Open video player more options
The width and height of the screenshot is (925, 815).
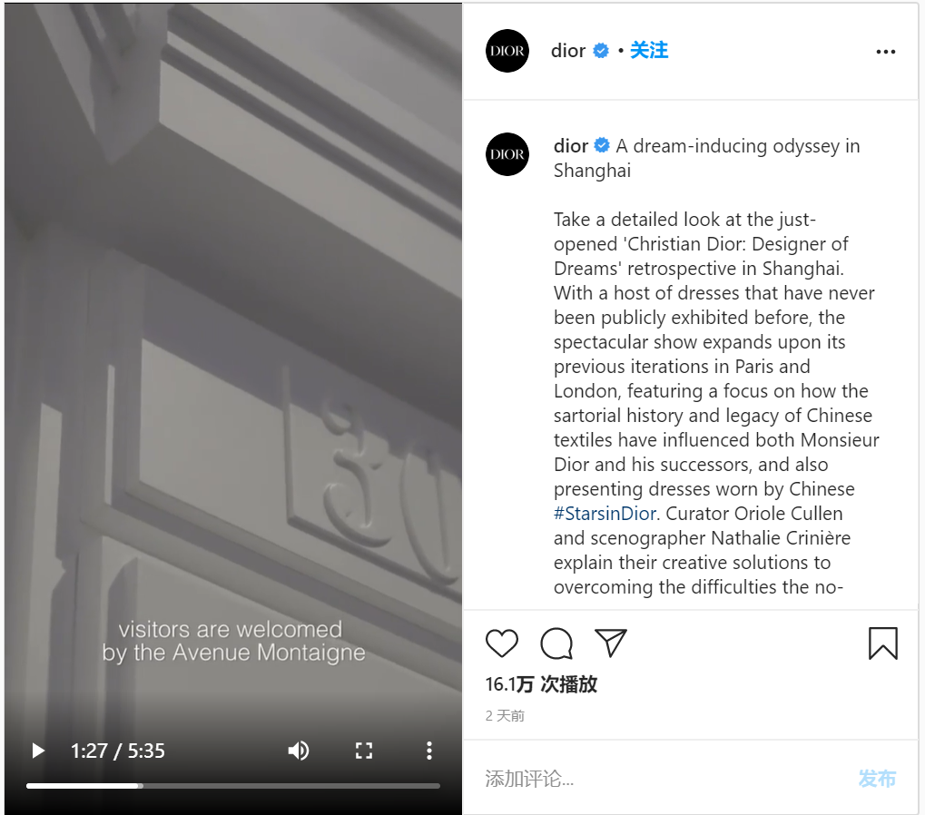(x=428, y=751)
